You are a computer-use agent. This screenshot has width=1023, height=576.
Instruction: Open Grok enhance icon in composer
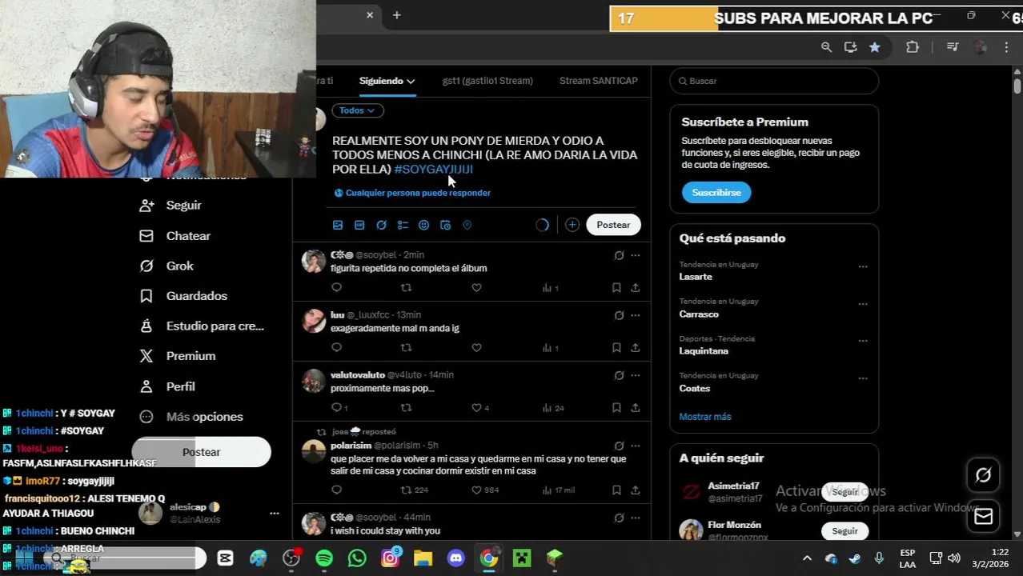381,225
